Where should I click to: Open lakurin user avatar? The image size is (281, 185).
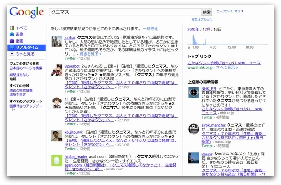point(193,157)
